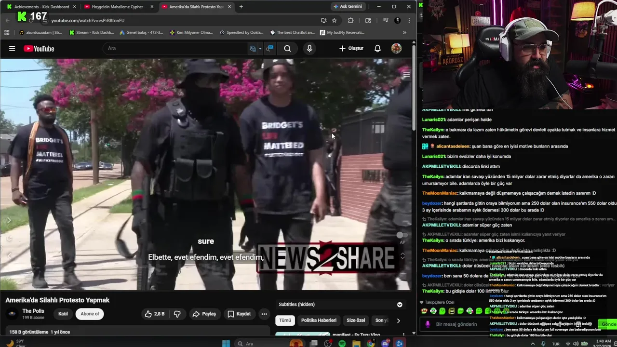Image resolution: width=617 pixels, height=347 pixels.
Task: Open The best ChatBot bookmark
Action: pos(292,33)
